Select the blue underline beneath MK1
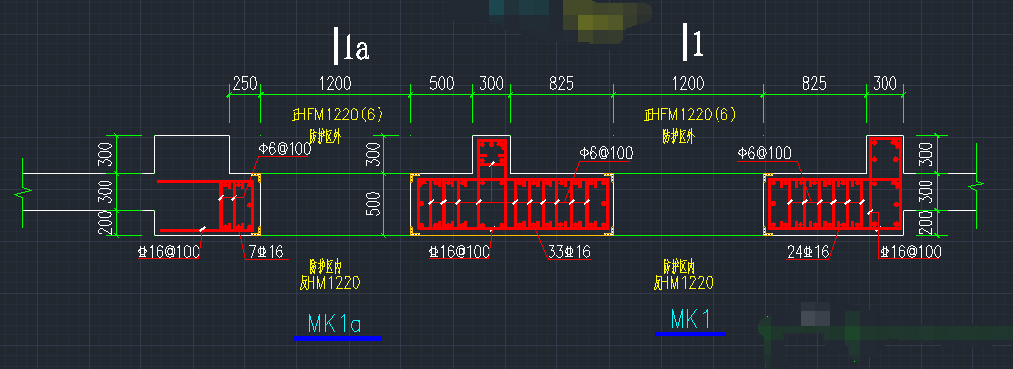This screenshot has height=369, width=1013. pos(691,334)
